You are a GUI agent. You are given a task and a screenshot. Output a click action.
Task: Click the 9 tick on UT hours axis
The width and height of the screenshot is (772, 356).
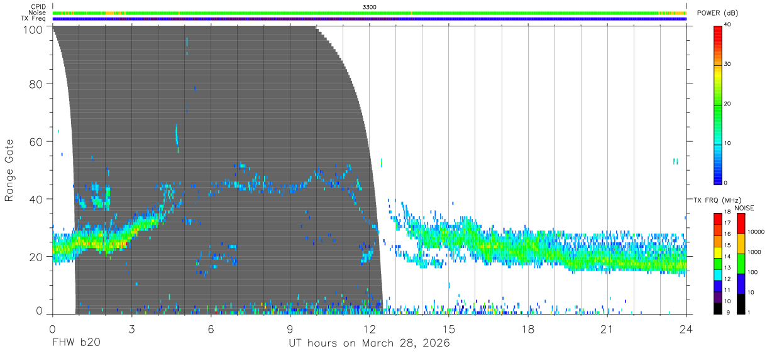pyautogui.click(x=290, y=328)
